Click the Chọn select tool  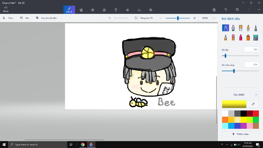click(x=8, y=18)
